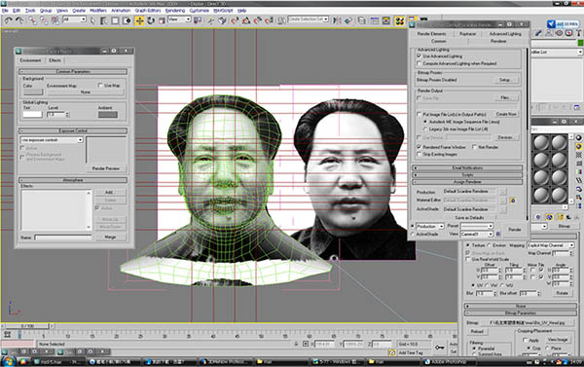Image resolution: width=584 pixels, height=367 pixels.
Task: Click the Mirror tool icon
Action: point(337,20)
